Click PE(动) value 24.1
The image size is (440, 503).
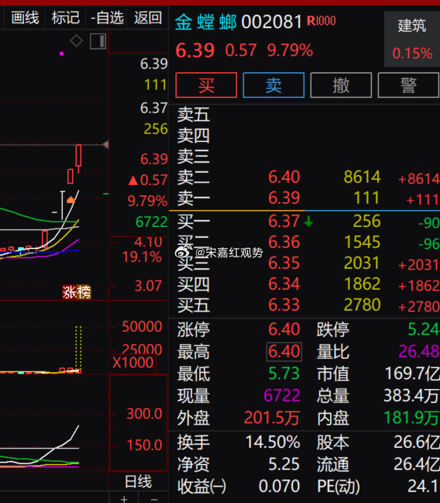[424, 486]
